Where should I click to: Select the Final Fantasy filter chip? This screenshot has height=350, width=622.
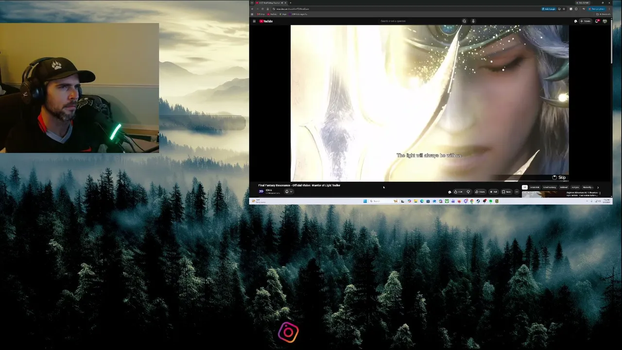pos(550,187)
